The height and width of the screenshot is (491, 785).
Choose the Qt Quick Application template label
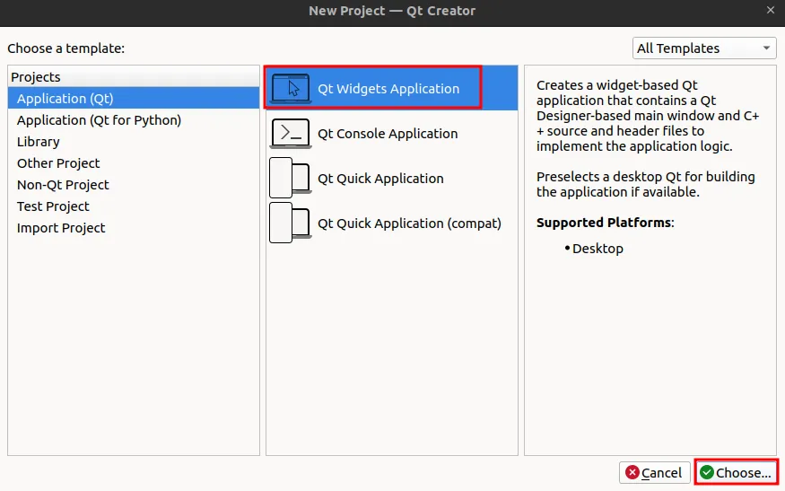[380, 179]
